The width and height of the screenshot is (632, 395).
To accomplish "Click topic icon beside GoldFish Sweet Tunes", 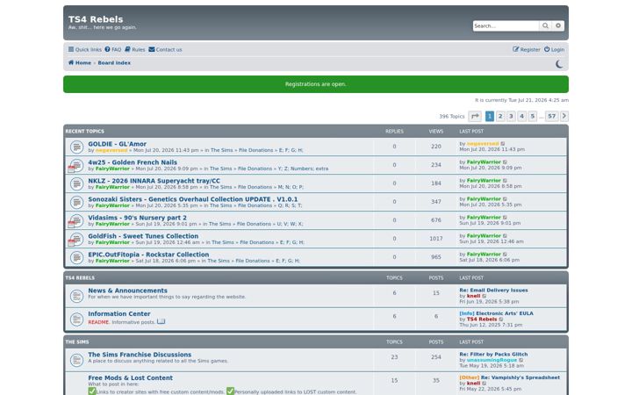I will click(x=75, y=240).
